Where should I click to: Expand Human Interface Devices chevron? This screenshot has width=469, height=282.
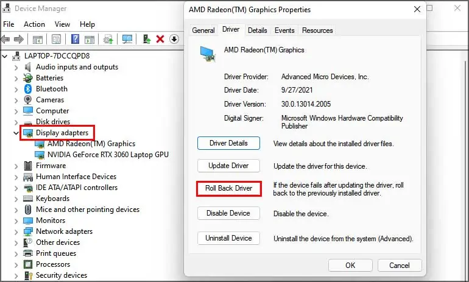tap(16, 177)
